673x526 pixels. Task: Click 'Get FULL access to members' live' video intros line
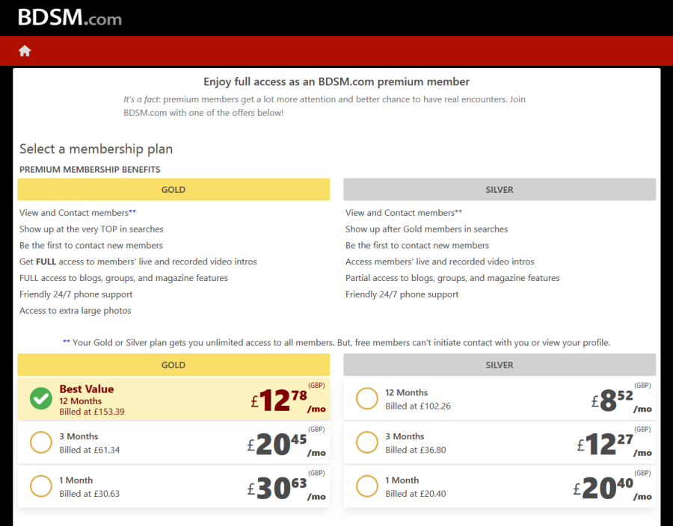[138, 262]
